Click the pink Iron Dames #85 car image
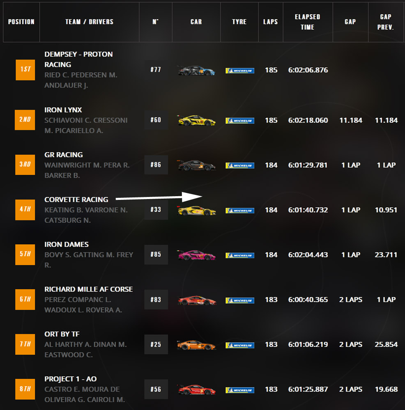The height and width of the screenshot is (410, 405). pos(196,255)
